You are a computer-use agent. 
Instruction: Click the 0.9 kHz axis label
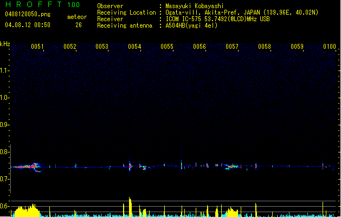tap(4, 124)
